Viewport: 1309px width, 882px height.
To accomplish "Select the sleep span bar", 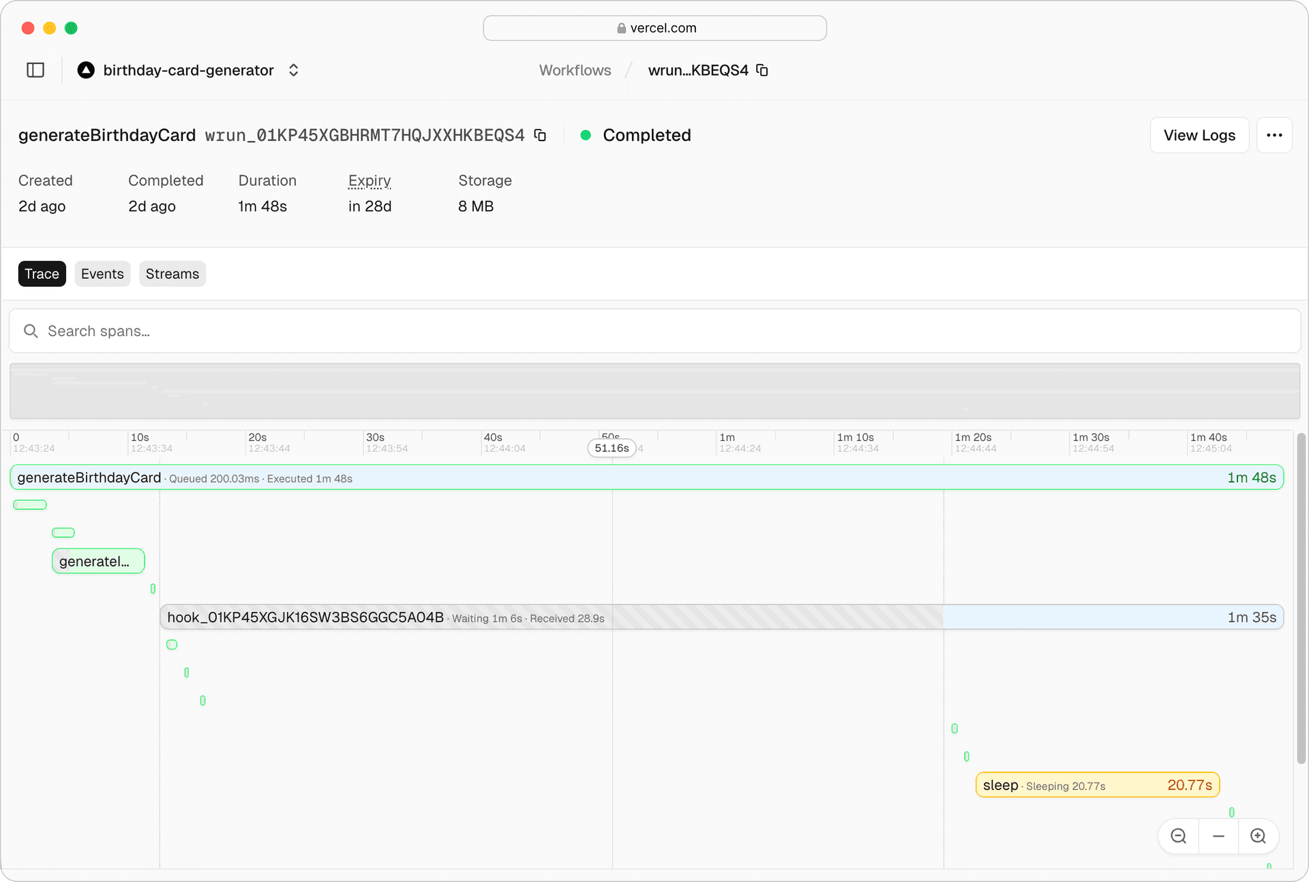I will tap(1096, 785).
